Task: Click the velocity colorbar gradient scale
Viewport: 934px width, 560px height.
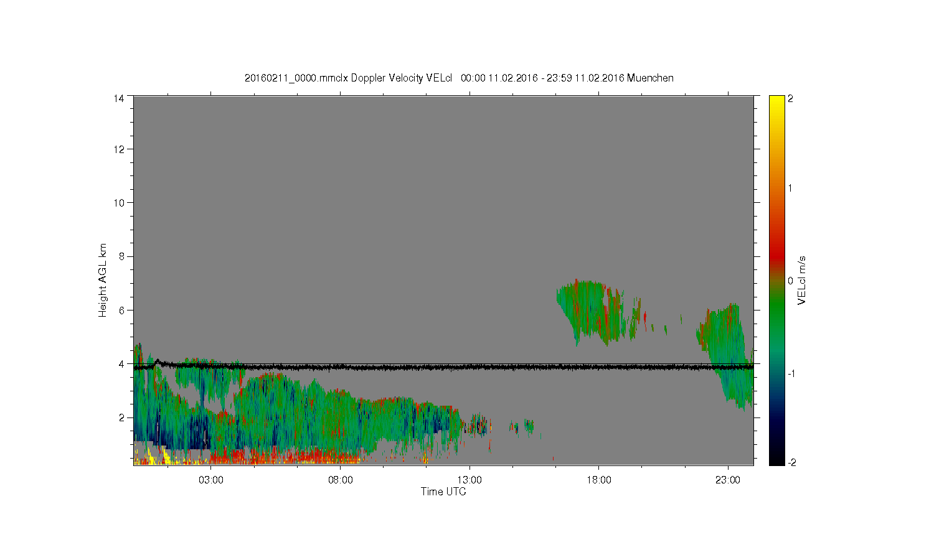Action: (x=776, y=280)
